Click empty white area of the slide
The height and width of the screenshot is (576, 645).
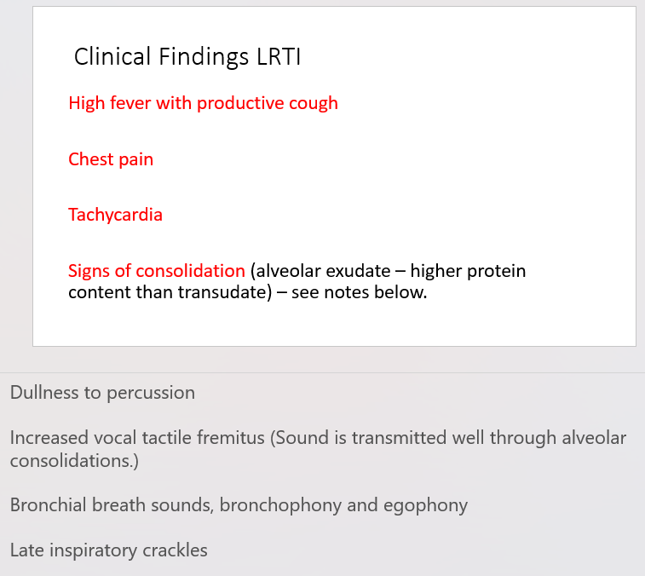[x=493, y=164]
